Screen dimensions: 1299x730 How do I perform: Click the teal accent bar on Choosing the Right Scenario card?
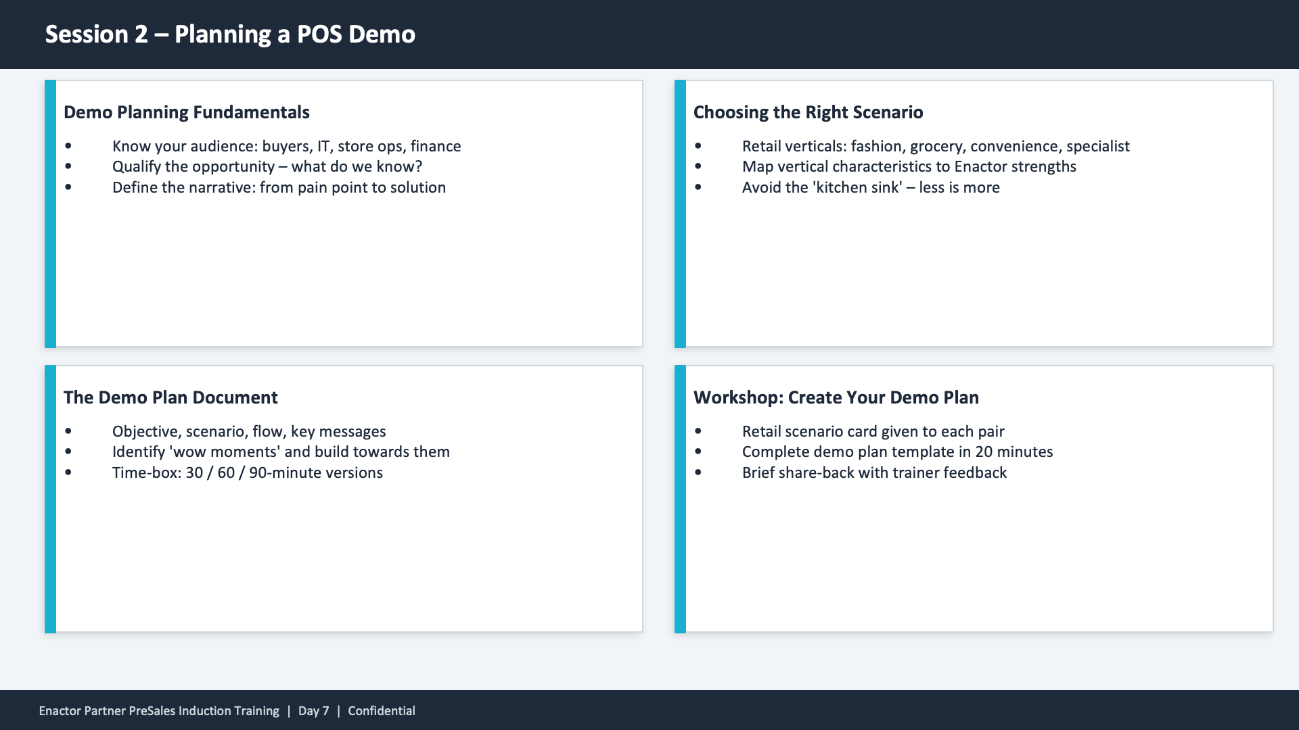point(679,214)
